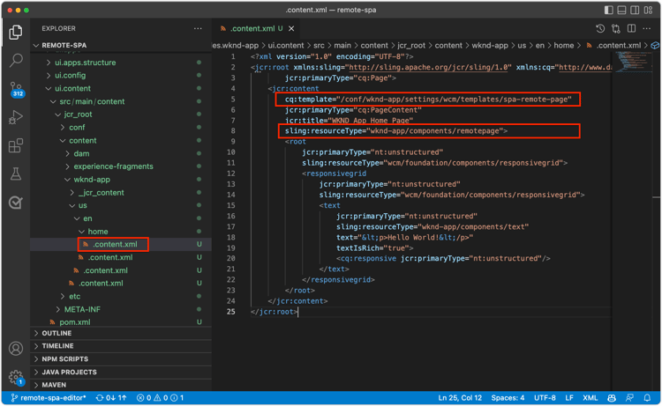Open the Manage settings gear icon
This screenshot has height=406, width=662.
pos(16,377)
